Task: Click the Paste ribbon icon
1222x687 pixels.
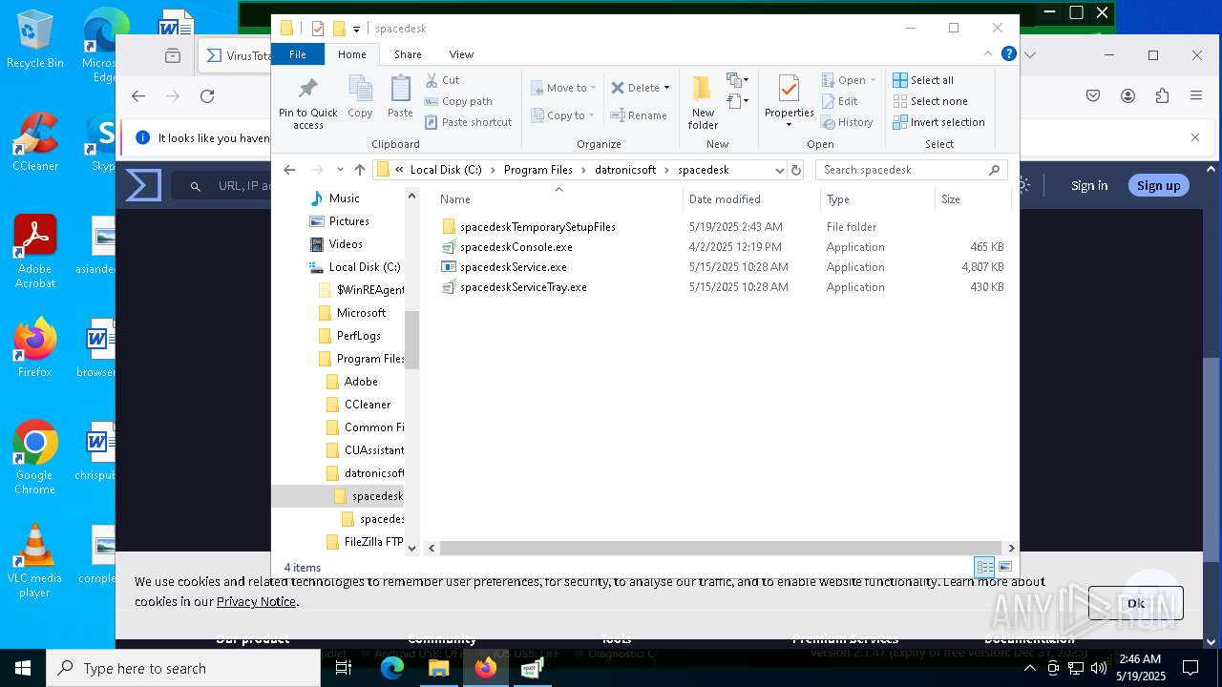Action: [400, 97]
